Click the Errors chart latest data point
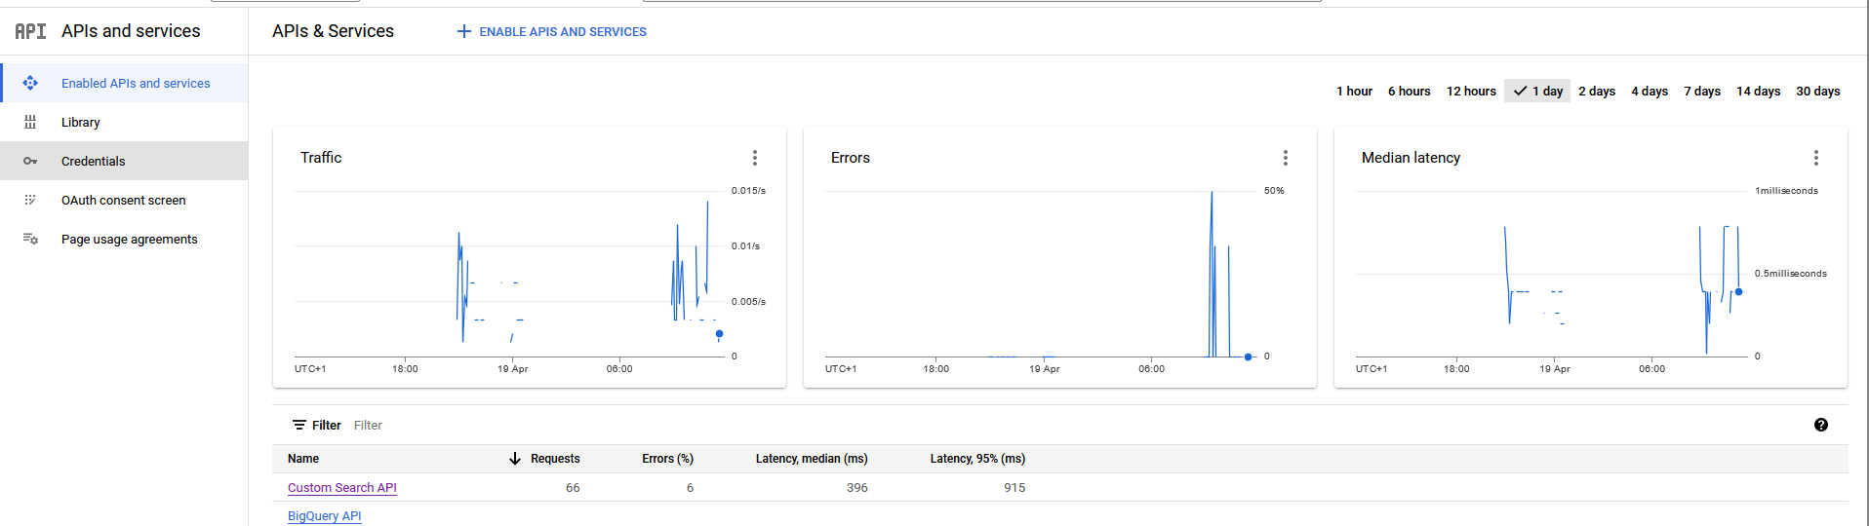Viewport: 1869px width, 526px height. click(1249, 357)
